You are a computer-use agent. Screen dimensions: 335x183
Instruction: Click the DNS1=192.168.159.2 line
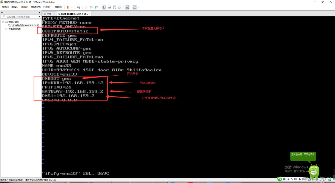point(68,96)
